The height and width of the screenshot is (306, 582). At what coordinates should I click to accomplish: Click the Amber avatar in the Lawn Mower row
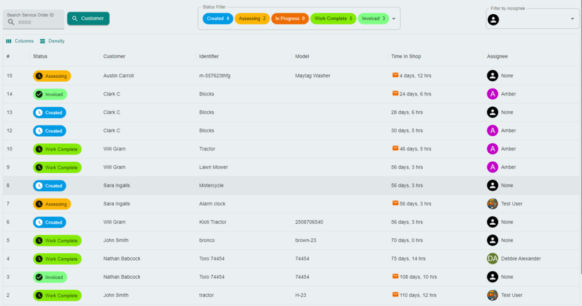493,167
